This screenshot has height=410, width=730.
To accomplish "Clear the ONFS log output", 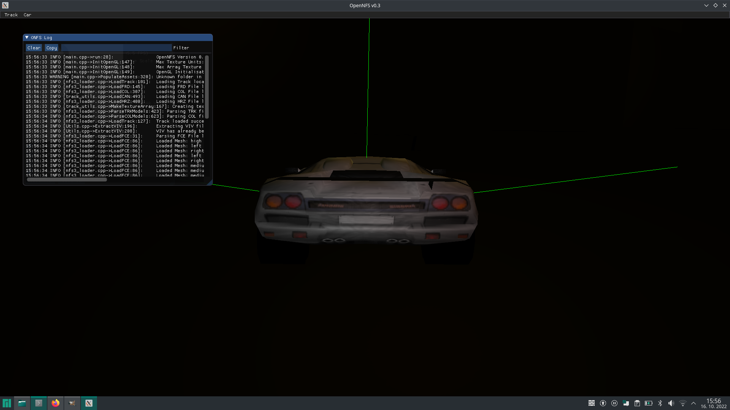I will (x=33, y=47).
